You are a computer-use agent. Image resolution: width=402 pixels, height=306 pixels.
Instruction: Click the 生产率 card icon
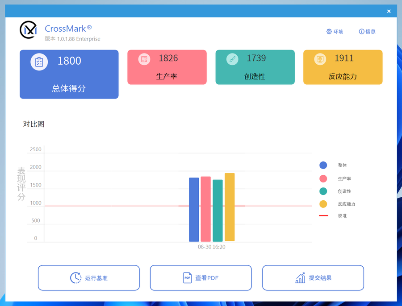144,59
